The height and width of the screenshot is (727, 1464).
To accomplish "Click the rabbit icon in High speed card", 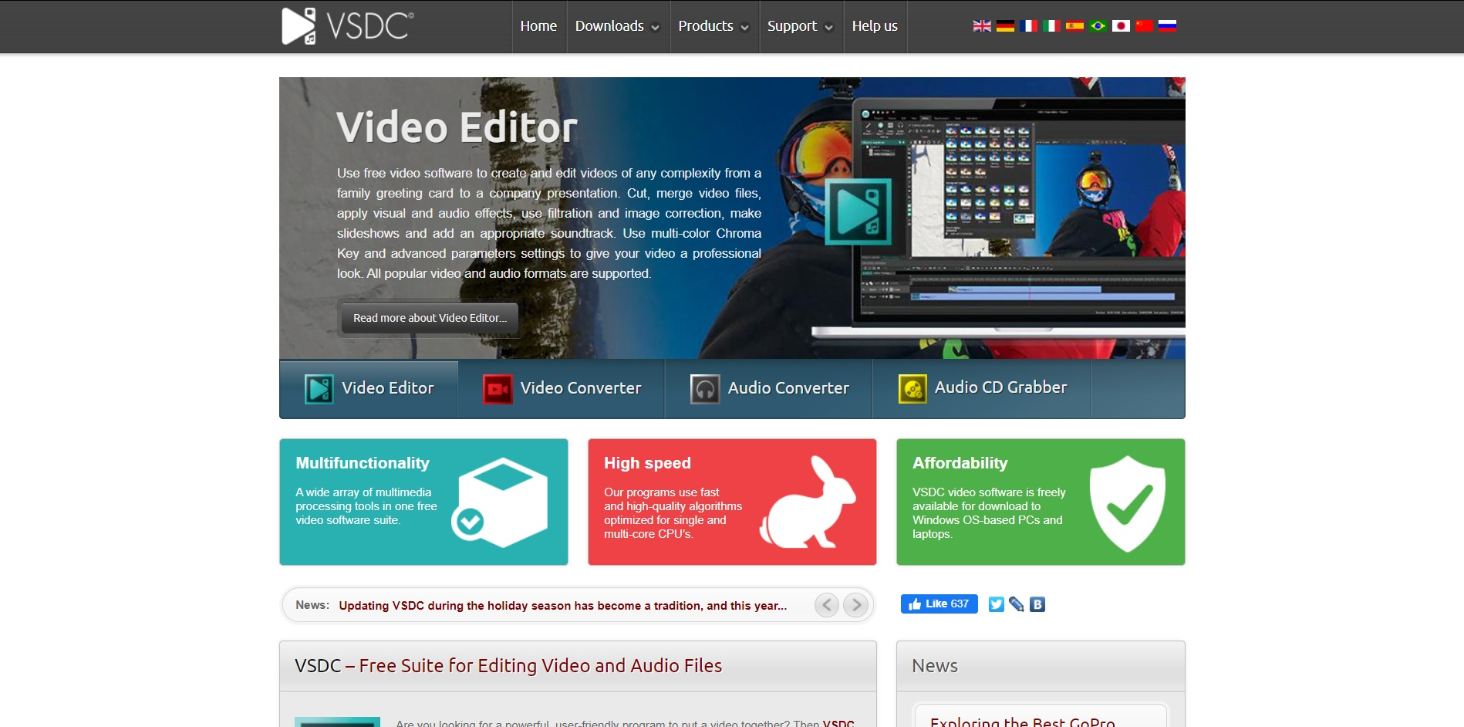I will [x=808, y=502].
